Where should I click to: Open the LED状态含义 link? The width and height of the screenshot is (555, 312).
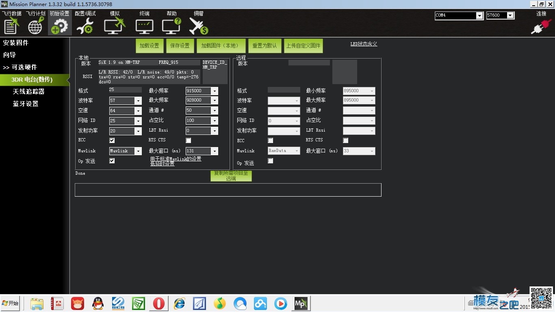click(x=364, y=44)
